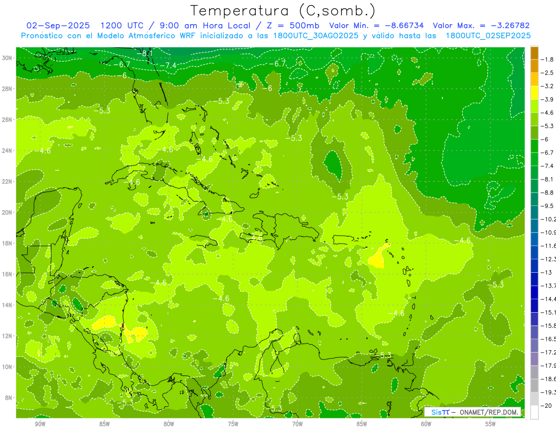Click the -1.8 colorbar label

[x=548, y=59]
